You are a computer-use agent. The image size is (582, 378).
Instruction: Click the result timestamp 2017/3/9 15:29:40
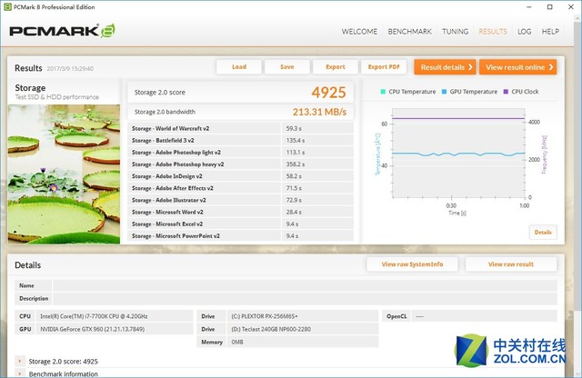70,69
